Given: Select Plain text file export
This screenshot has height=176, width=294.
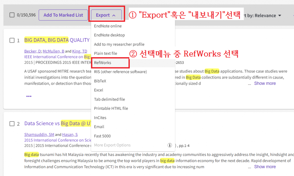Looking at the screenshot, I should tap(105, 54).
